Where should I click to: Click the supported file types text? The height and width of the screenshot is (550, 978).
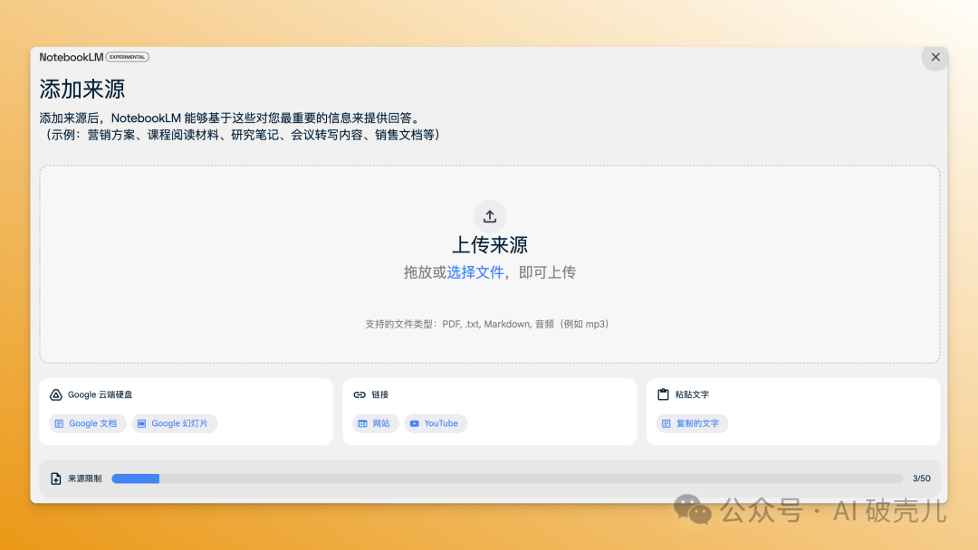coord(489,324)
